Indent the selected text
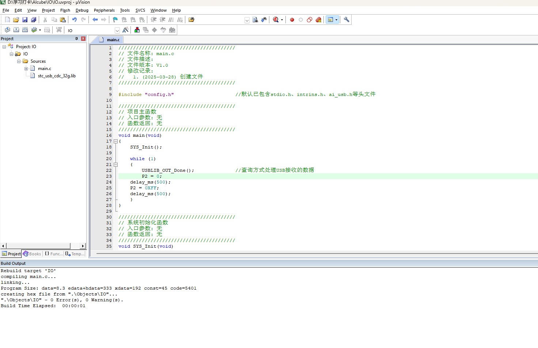This screenshot has height=348, width=538. pos(154,20)
